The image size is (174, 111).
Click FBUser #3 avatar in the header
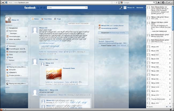click(125, 8)
